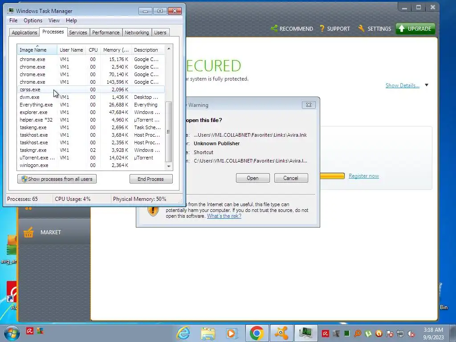This screenshot has height=342, width=456.
Task: Open the Action Center flag tray icon
Action: 390,334
